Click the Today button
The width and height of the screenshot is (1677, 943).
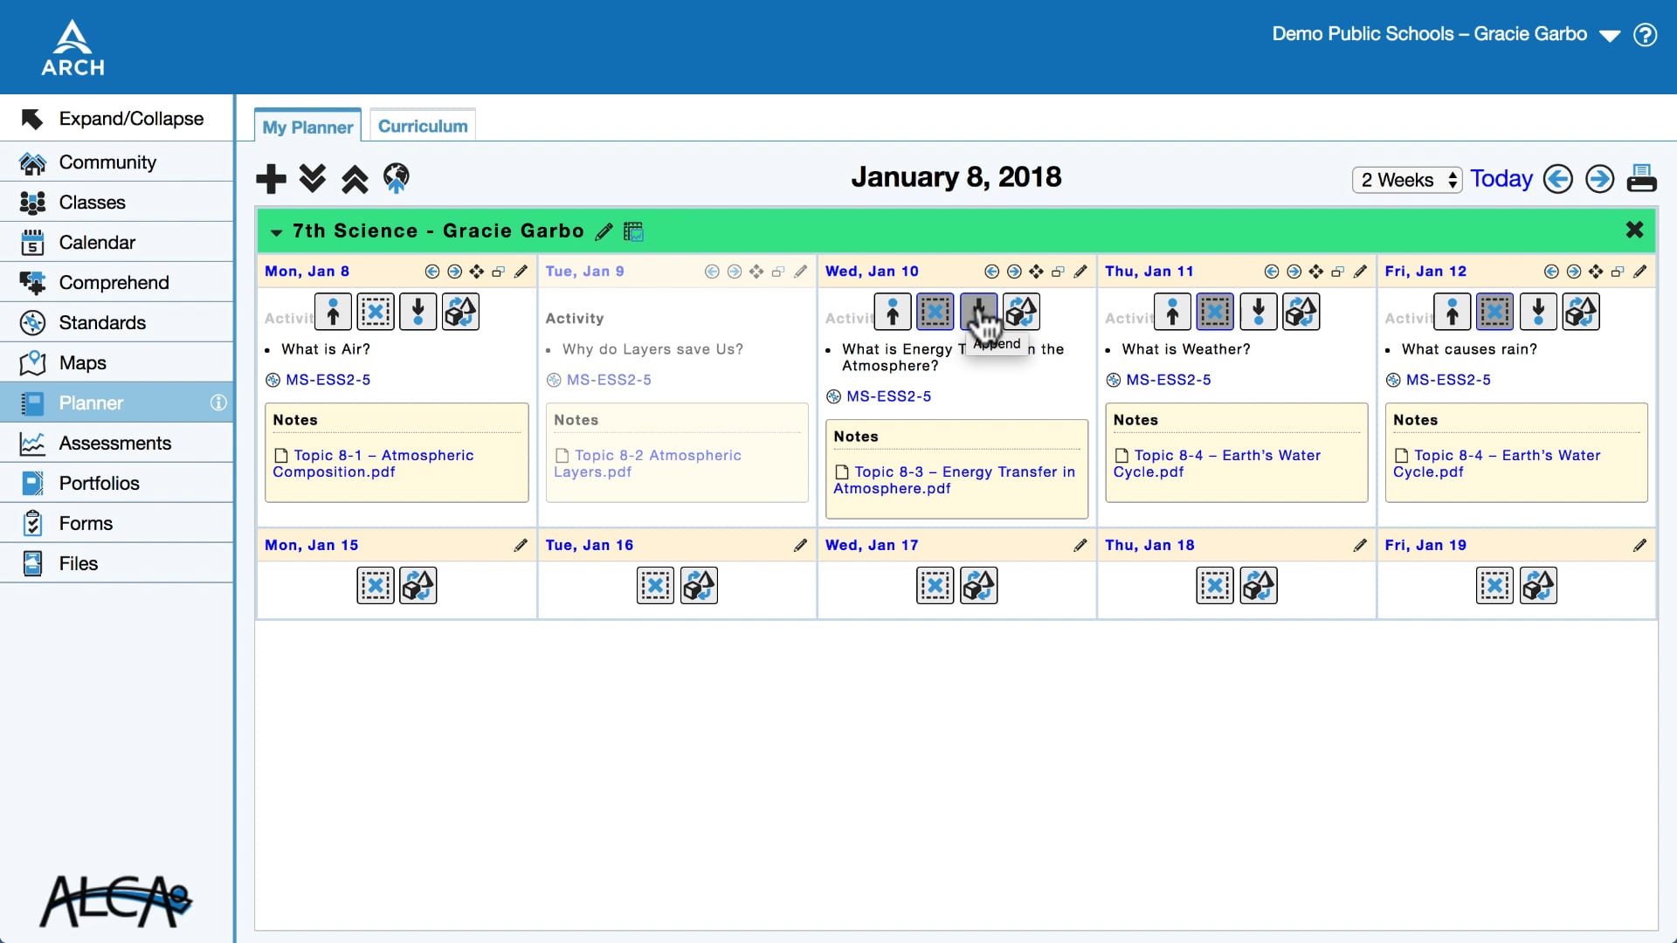tap(1501, 178)
